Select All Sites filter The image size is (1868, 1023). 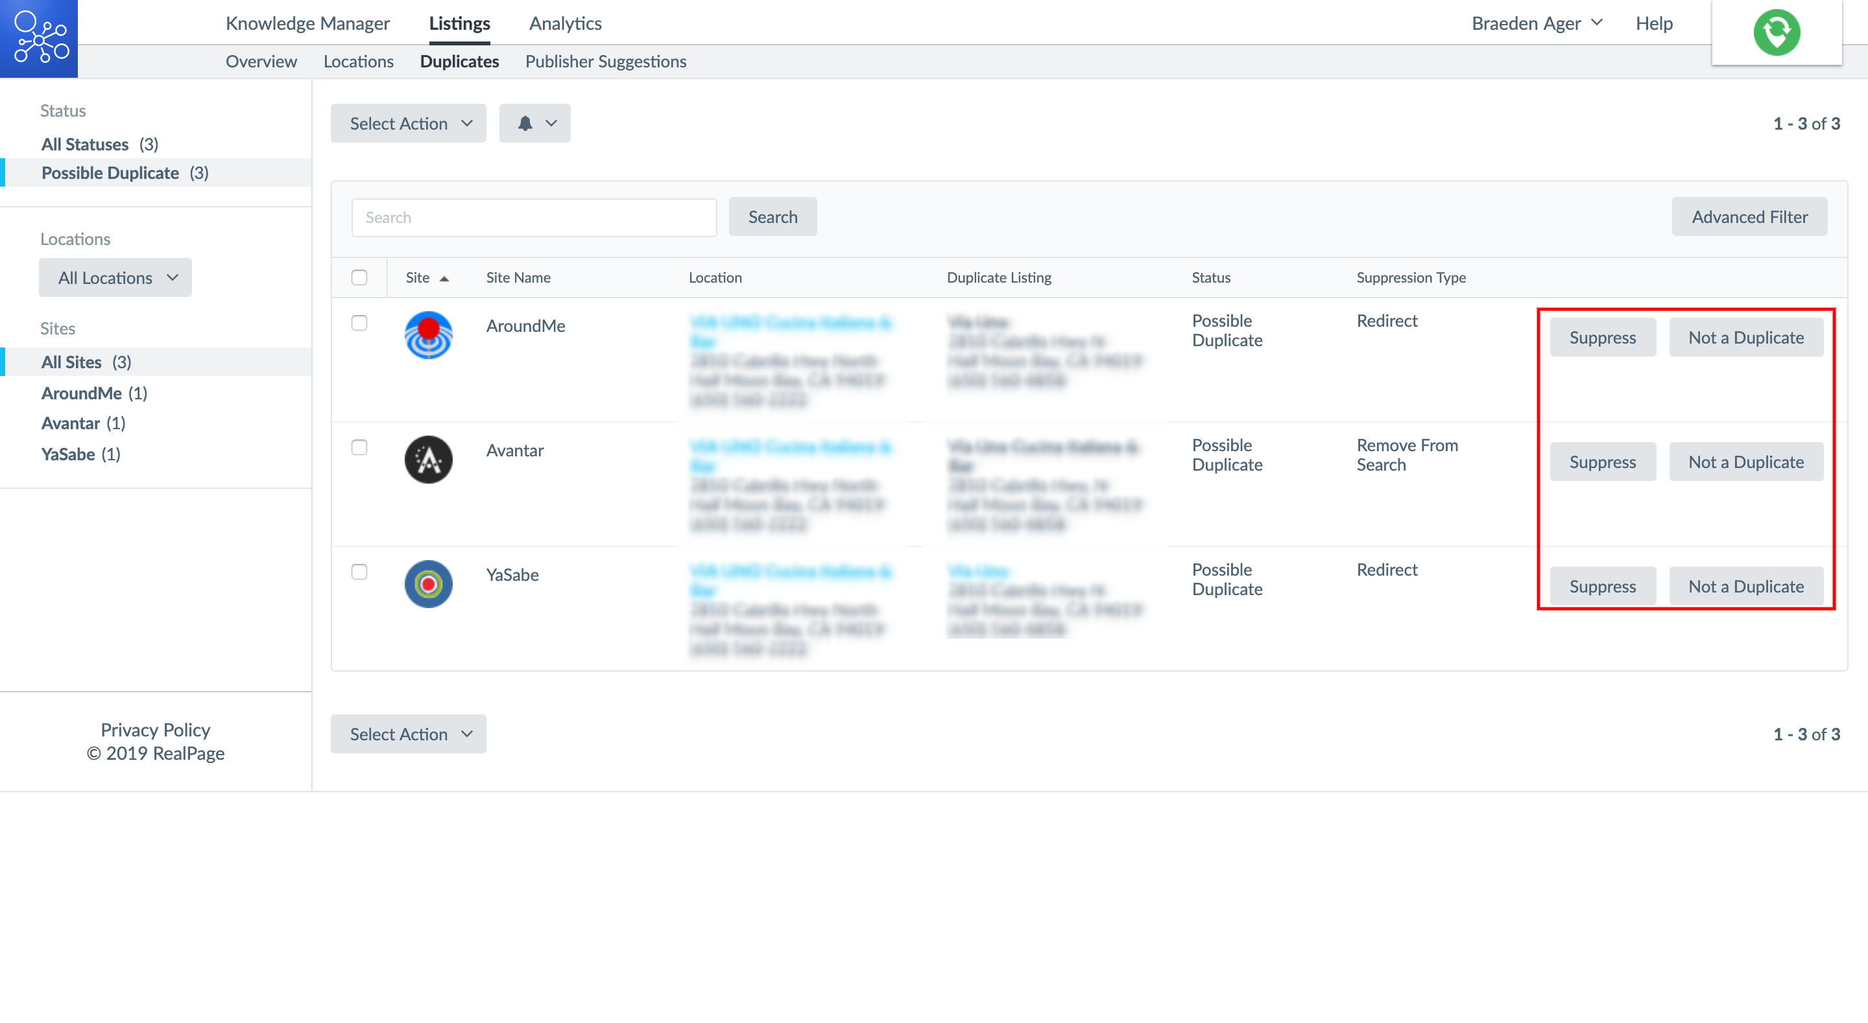pyautogui.click(x=86, y=362)
